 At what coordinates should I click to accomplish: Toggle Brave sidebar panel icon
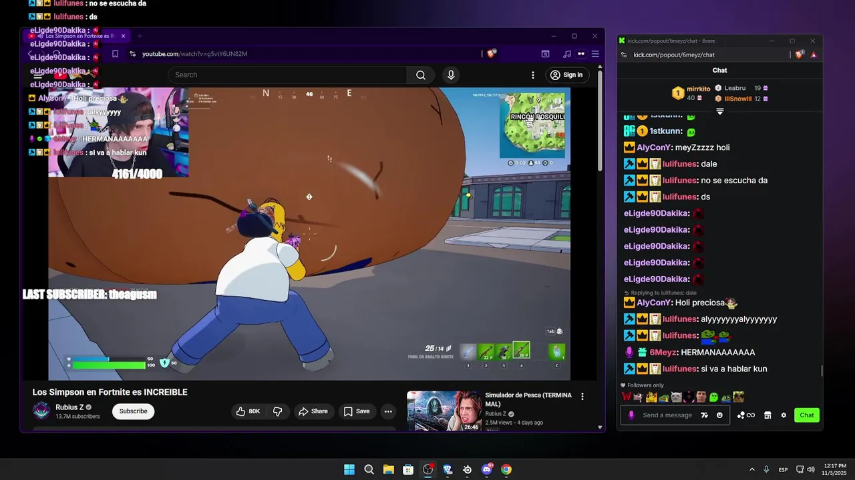(x=546, y=54)
